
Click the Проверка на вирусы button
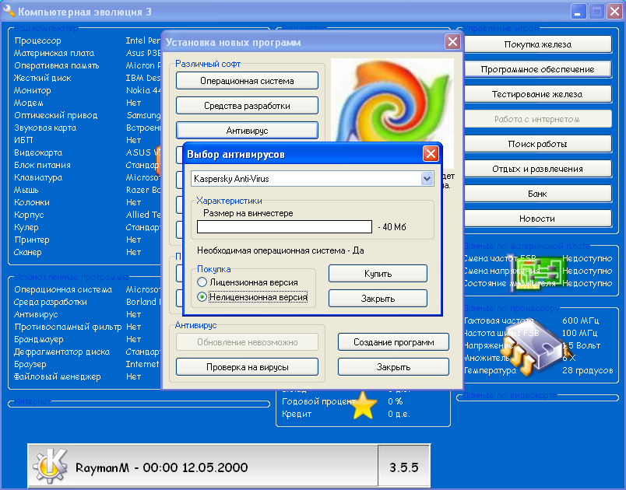pos(247,367)
